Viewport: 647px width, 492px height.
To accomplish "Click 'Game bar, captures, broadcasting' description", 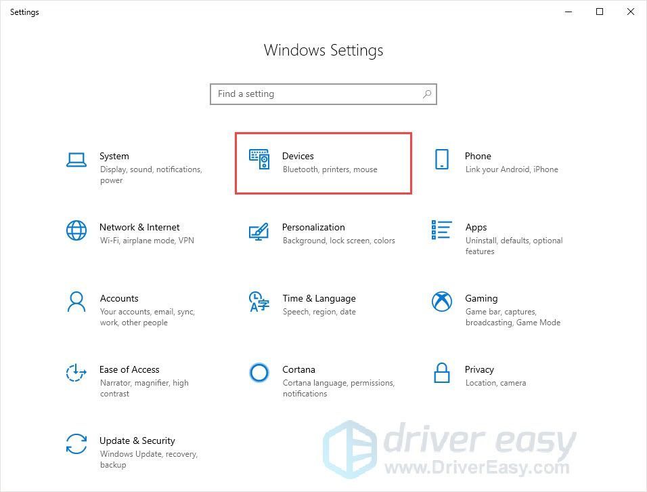I will 513,317.
